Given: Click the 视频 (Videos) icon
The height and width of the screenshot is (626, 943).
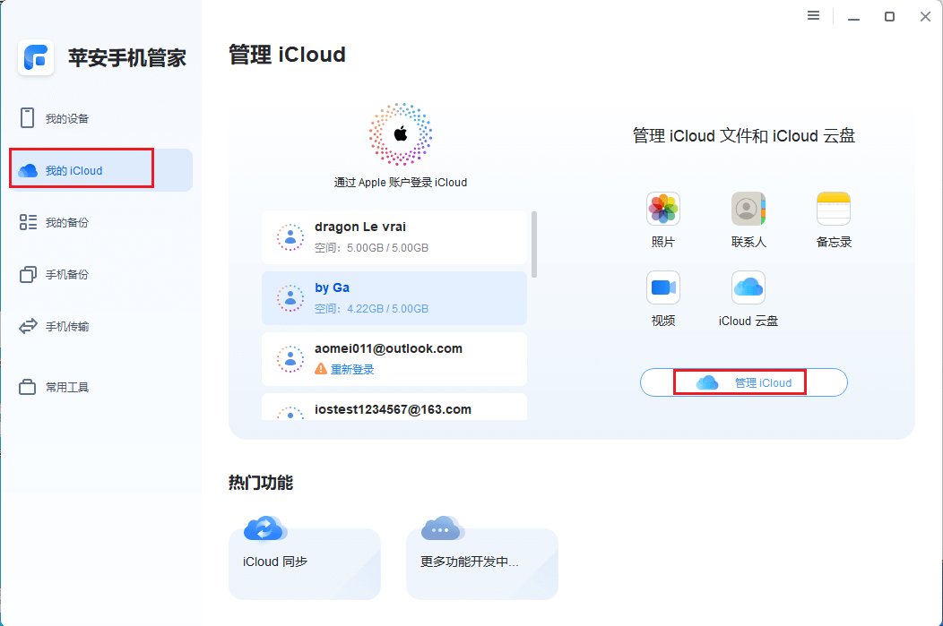Looking at the screenshot, I should click(x=662, y=287).
